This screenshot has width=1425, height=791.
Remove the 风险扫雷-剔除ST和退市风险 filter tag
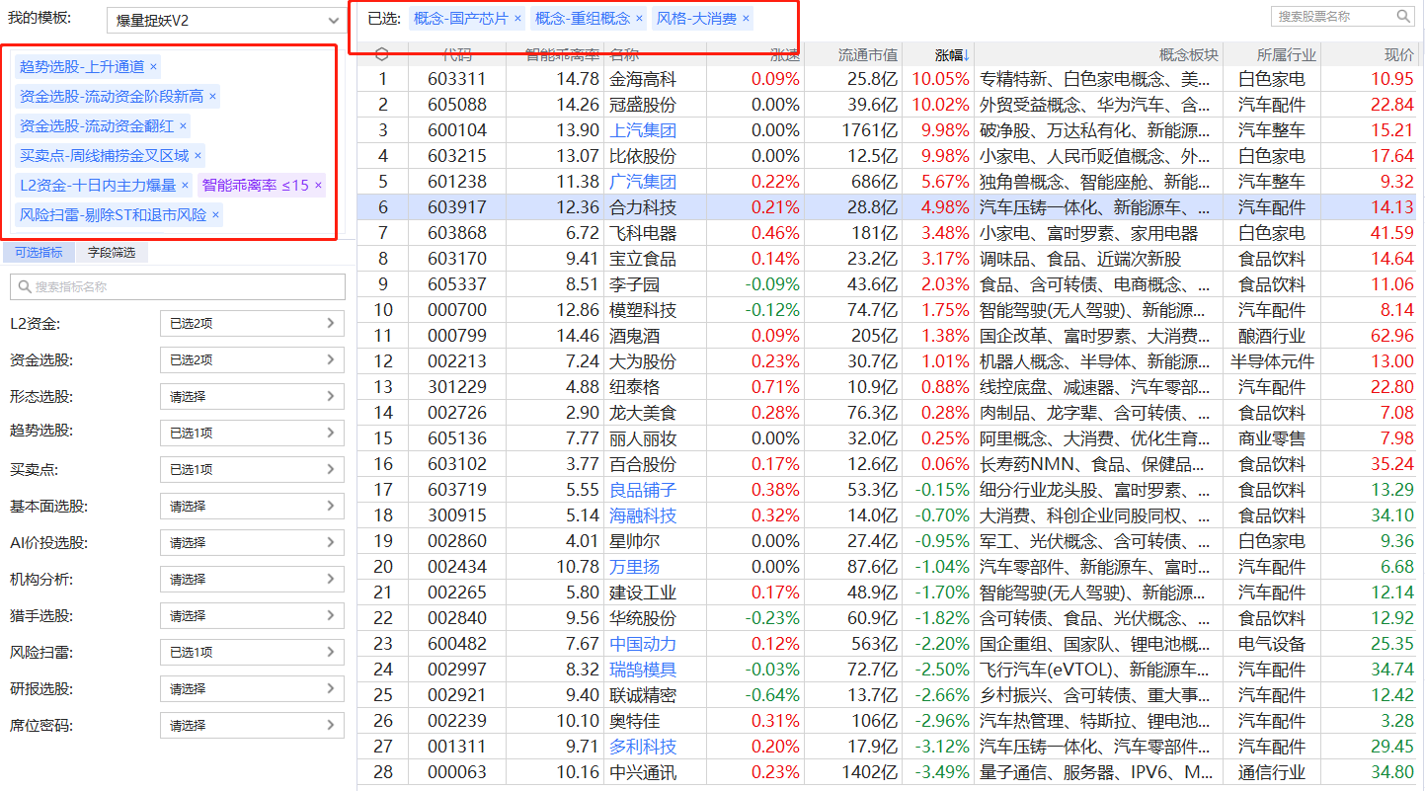(x=215, y=215)
